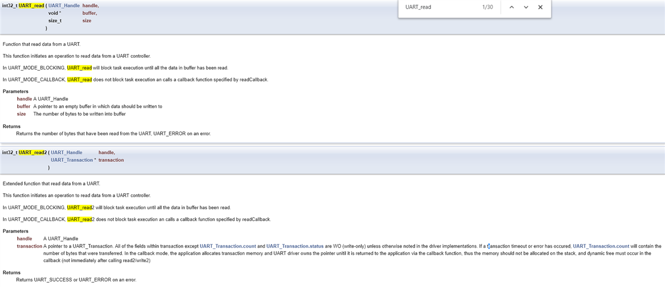Click the 1/30 match counter
This screenshot has height=287, width=665.
coord(488,7)
